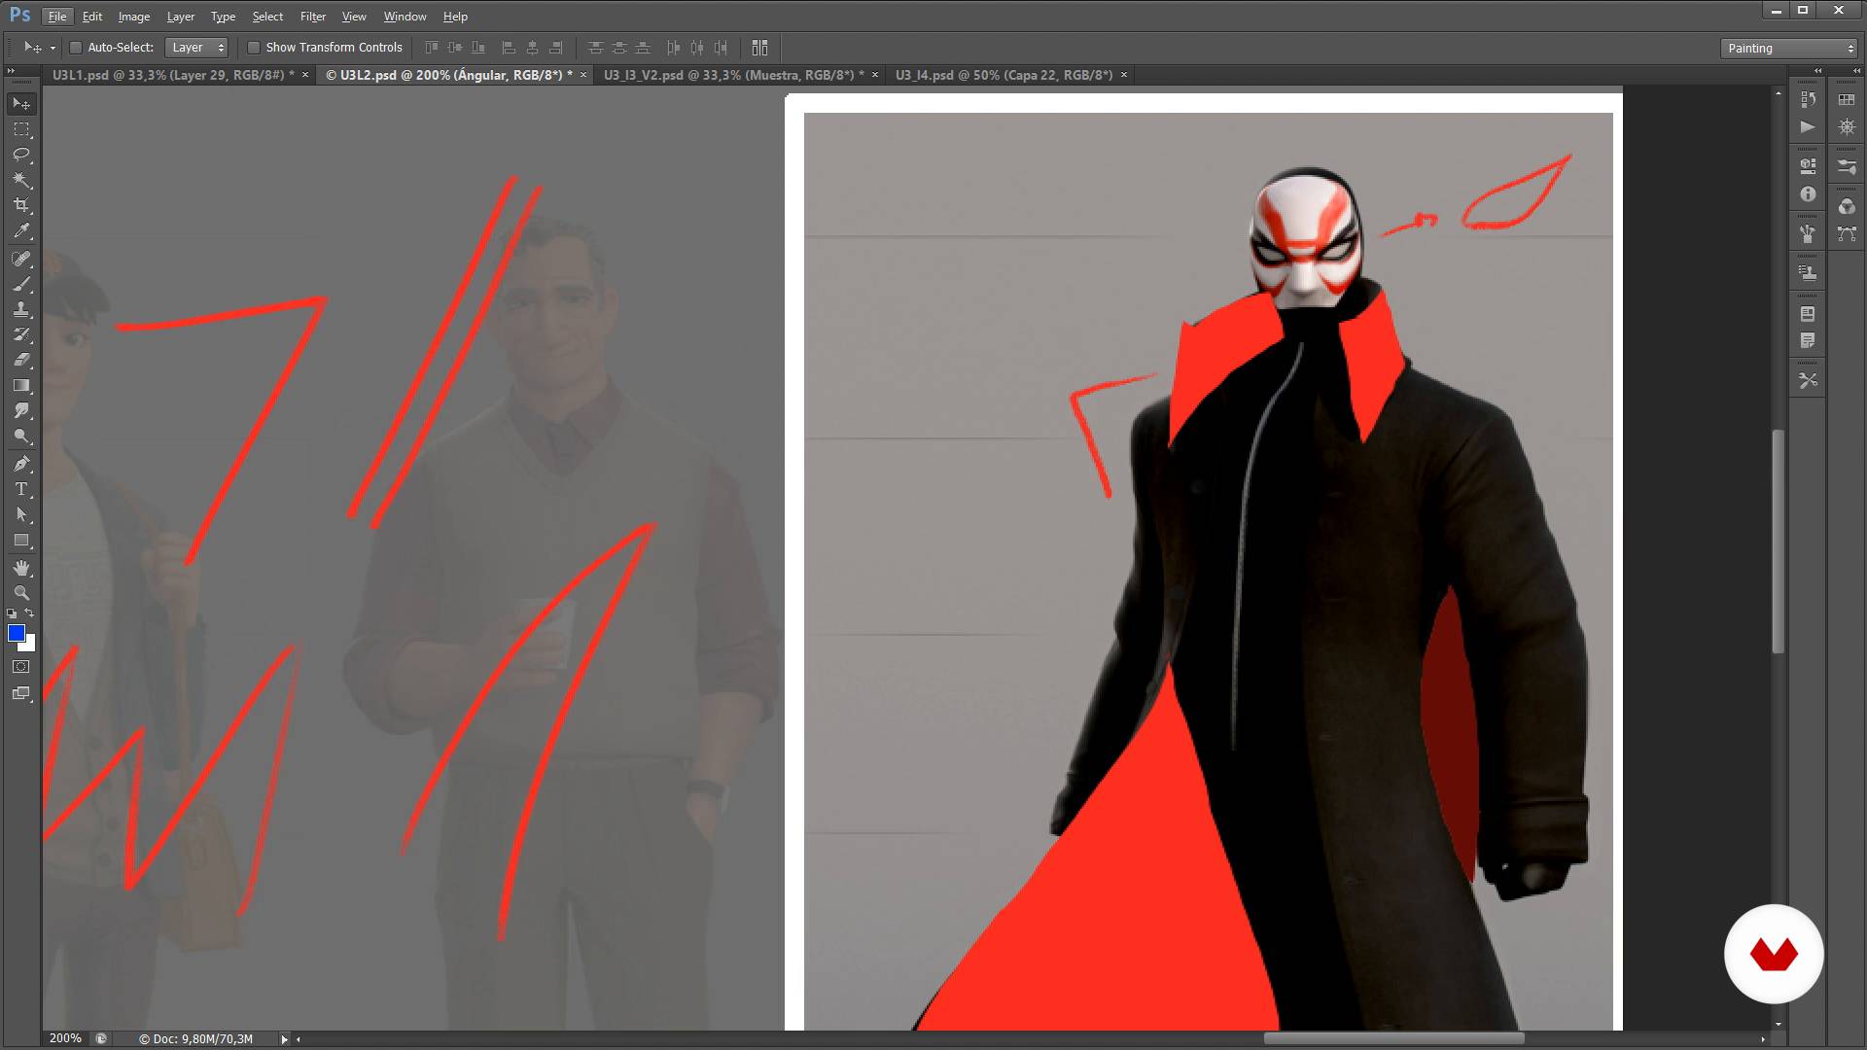Expand the status bar info arrow
The image size is (1867, 1050).
coord(284,1039)
